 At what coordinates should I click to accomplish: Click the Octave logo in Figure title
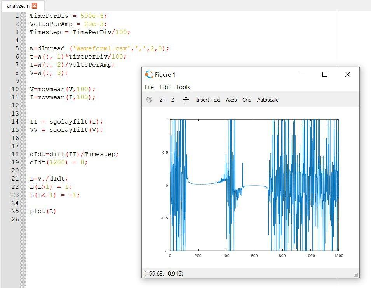149,74
